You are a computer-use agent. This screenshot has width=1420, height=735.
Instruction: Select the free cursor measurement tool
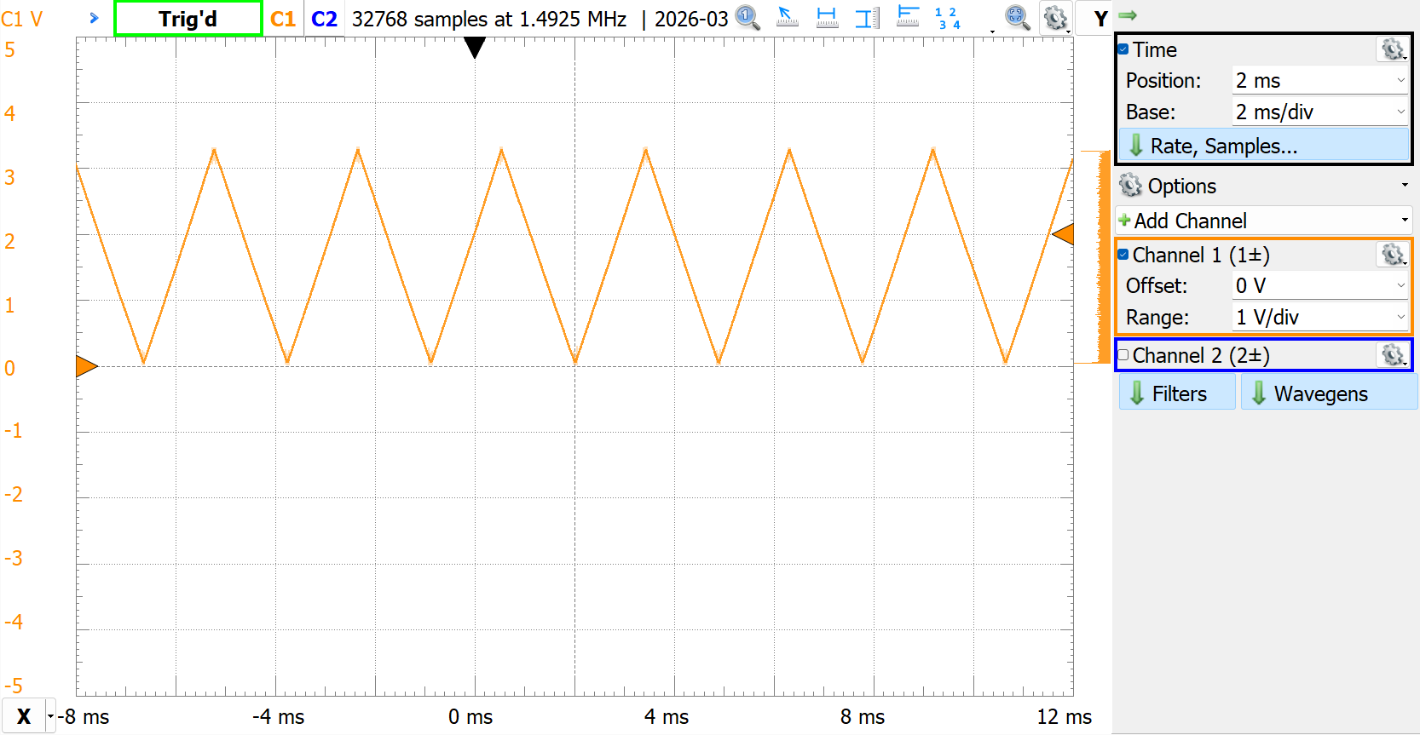click(x=788, y=18)
